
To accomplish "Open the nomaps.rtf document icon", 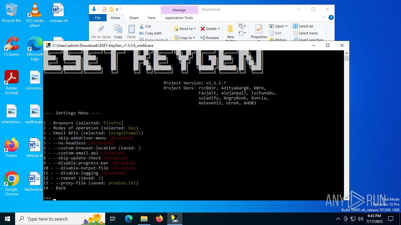I will point(58,13).
